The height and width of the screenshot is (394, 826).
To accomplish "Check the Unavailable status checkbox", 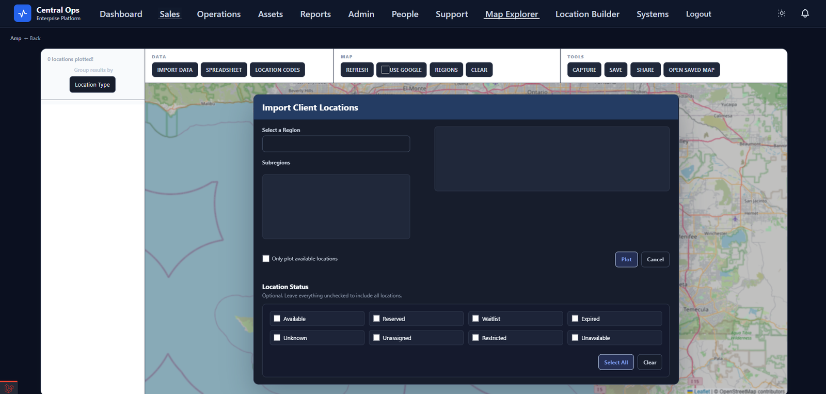I will click(x=575, y=338).
